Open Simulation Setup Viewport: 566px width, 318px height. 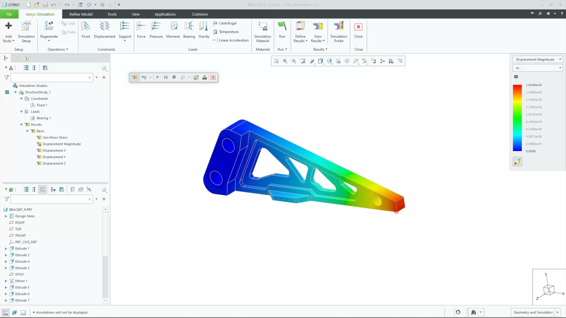(x=26, y=32)
